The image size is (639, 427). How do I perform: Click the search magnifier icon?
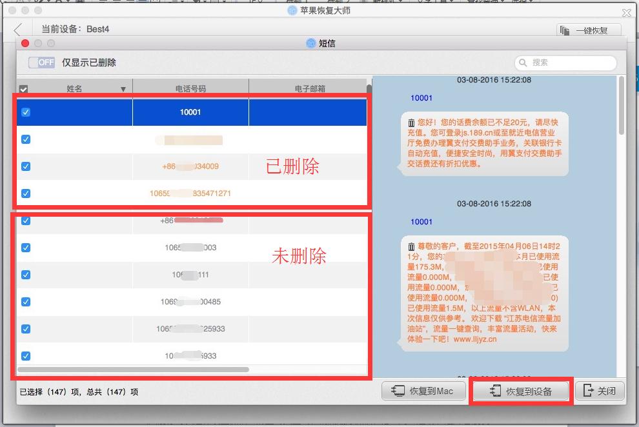click(522, 63)
